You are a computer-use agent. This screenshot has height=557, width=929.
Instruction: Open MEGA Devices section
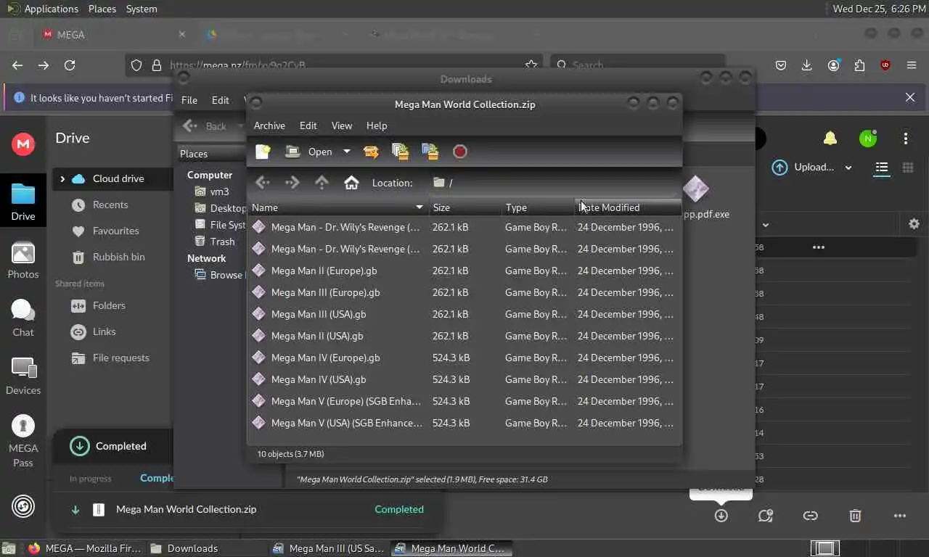tap(23, 376)
